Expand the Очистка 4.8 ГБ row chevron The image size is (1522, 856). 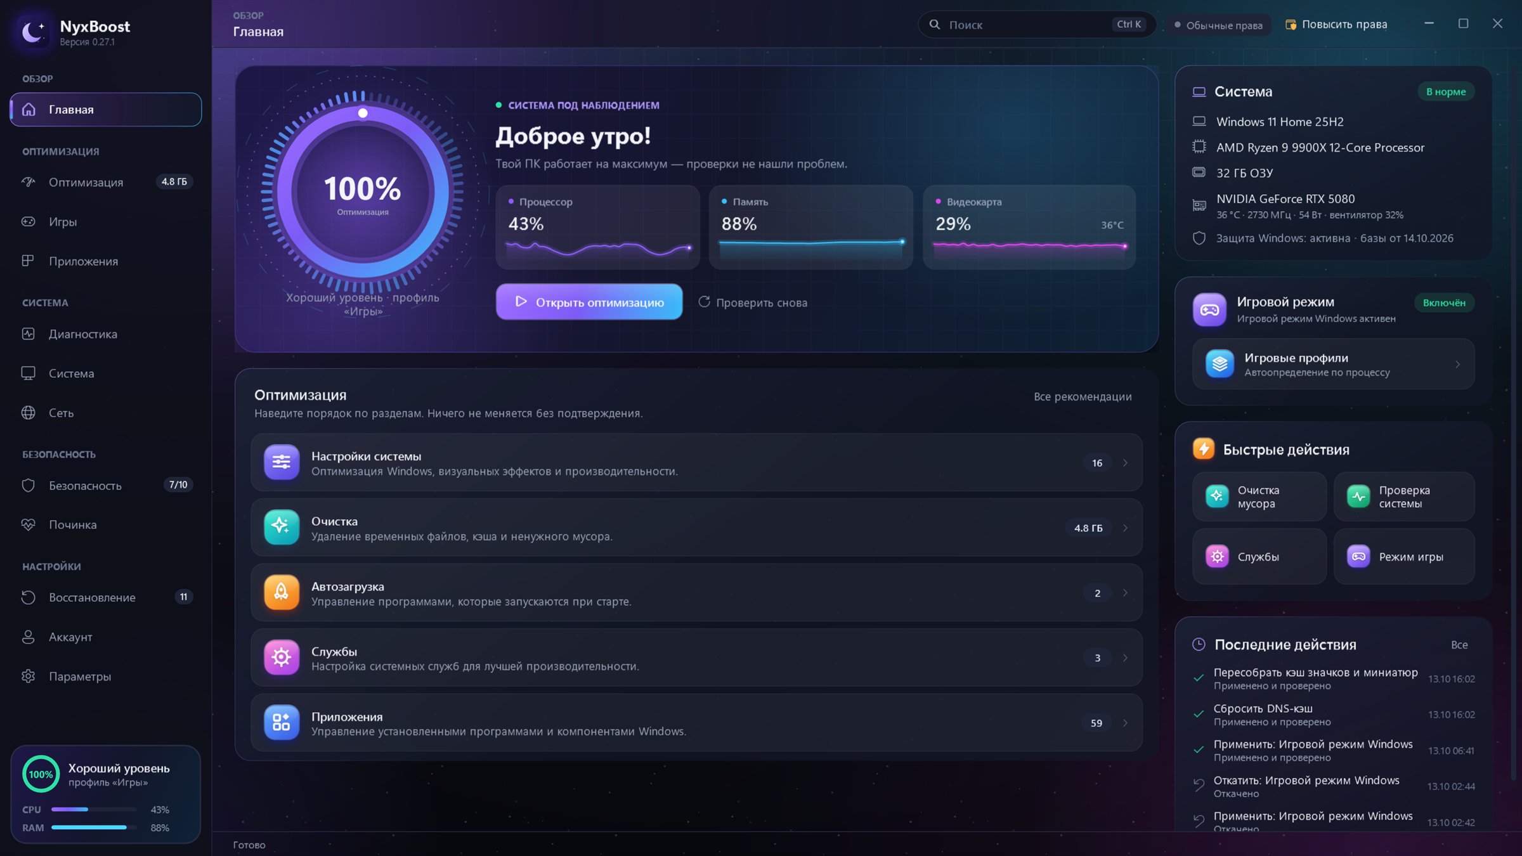pyautogui.click(x=1125, y=528)
